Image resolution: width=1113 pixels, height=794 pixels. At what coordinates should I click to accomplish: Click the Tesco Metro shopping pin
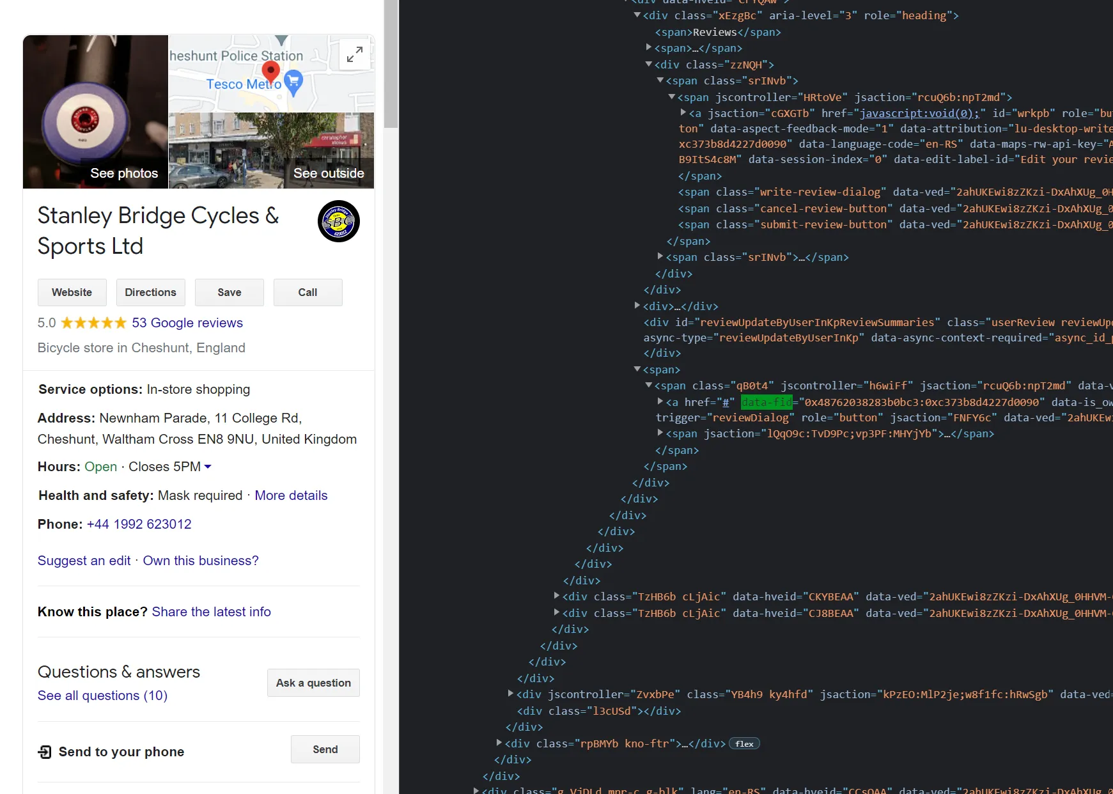[x=293, y=82]
